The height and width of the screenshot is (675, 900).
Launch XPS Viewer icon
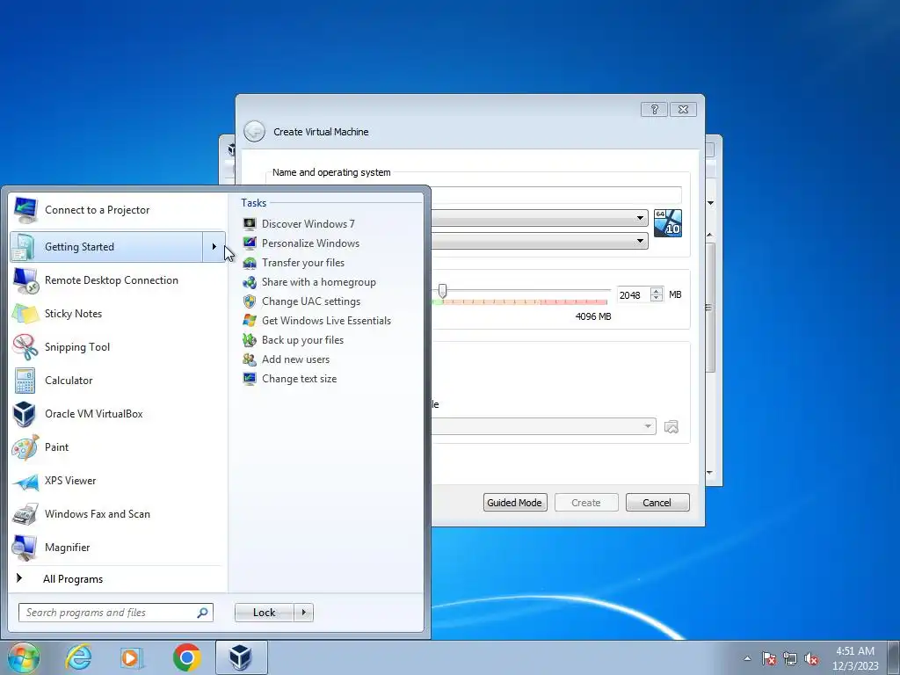(25, 481)
